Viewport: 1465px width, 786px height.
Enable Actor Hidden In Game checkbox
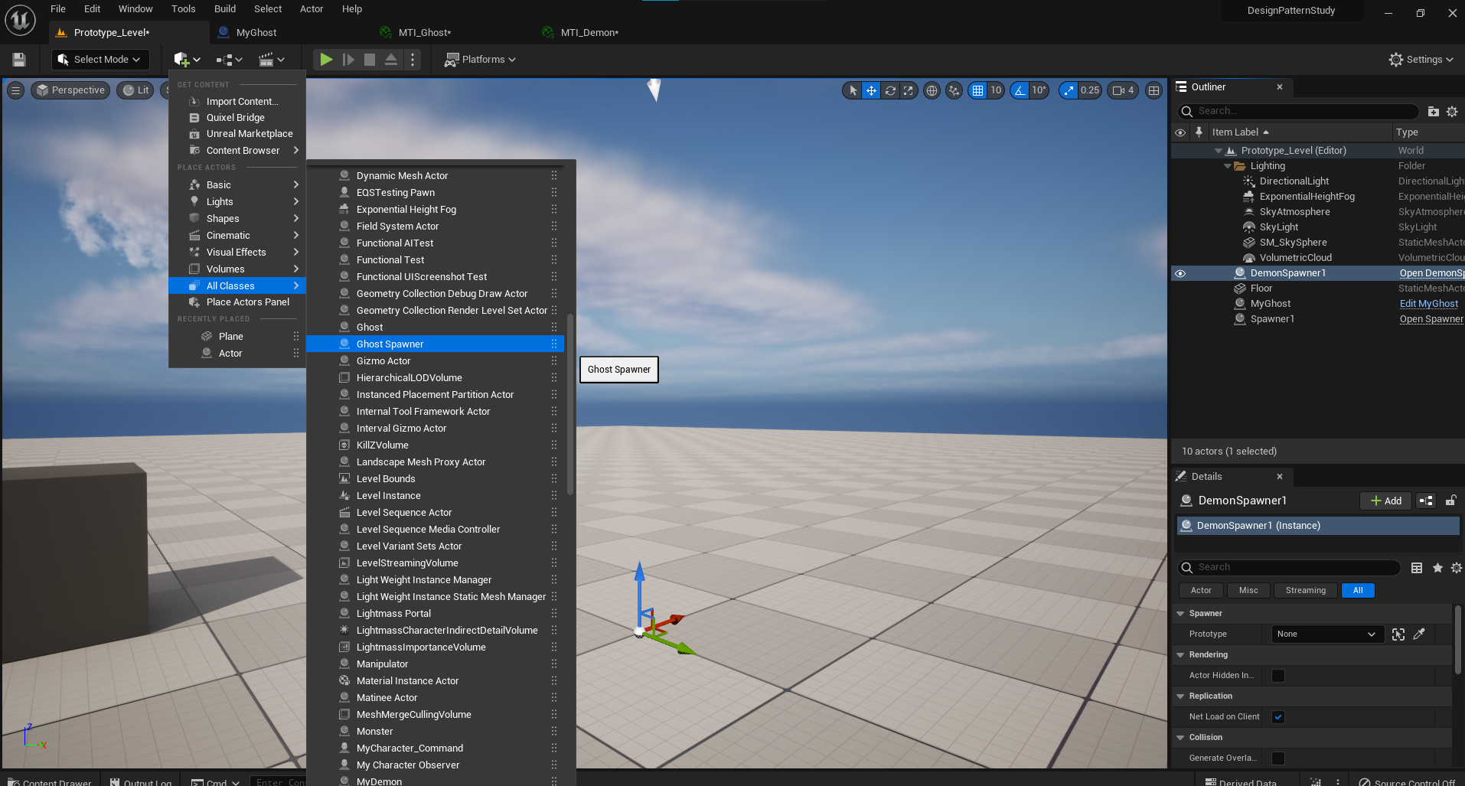1278,676
